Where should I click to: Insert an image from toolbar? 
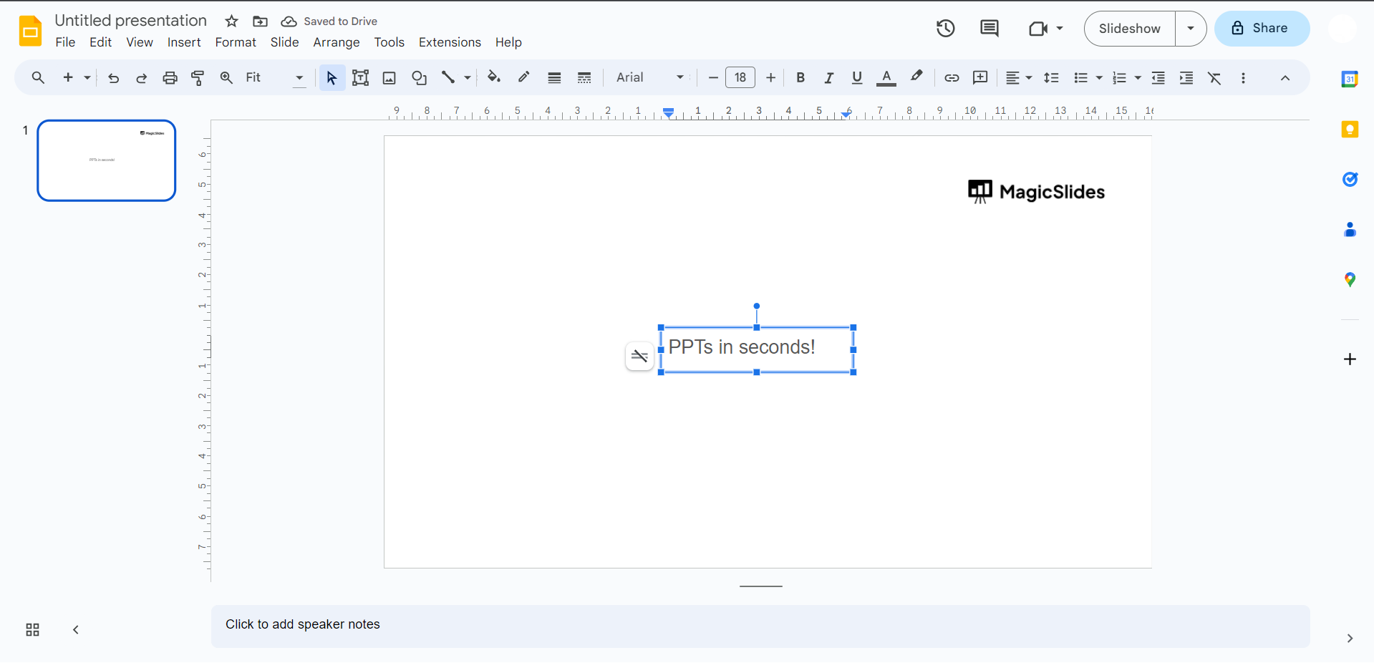coord(389,77)
